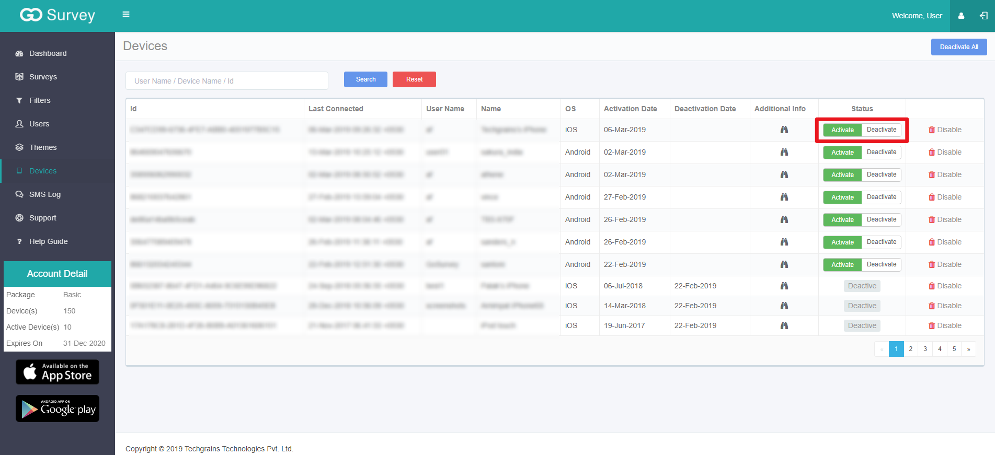Open SMS Log in the sidebar
Screen dimensions: 995x455
58,194
